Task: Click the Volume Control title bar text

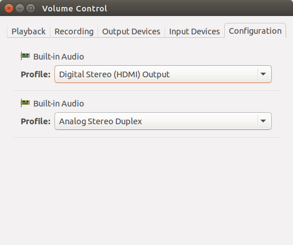Action: click(75, 9)
